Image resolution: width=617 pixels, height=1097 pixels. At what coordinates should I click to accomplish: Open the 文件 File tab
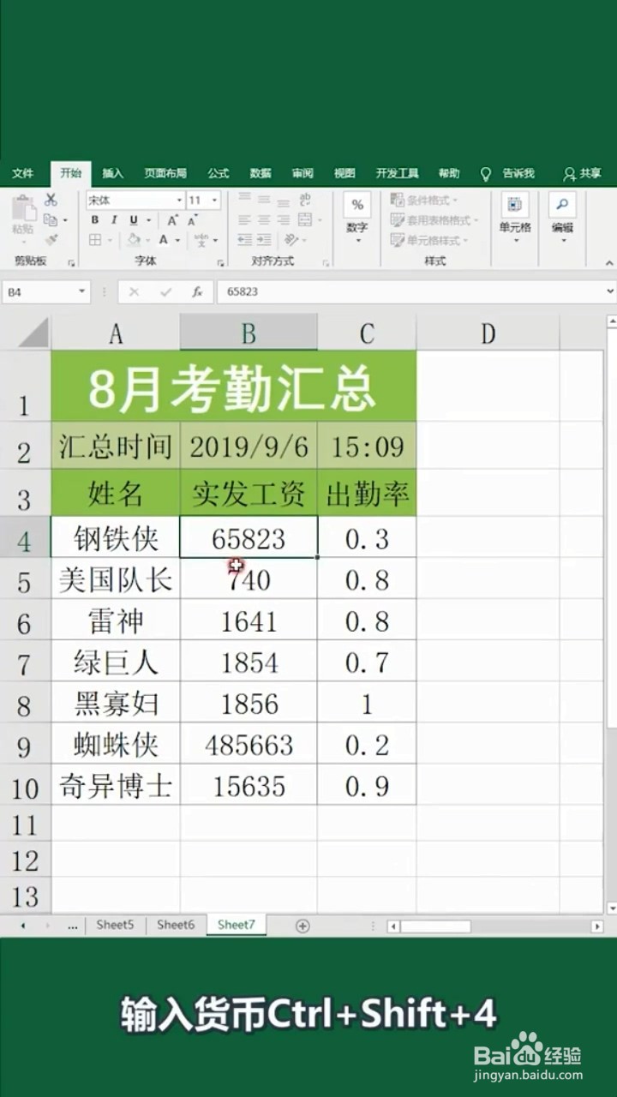[23, 173]
